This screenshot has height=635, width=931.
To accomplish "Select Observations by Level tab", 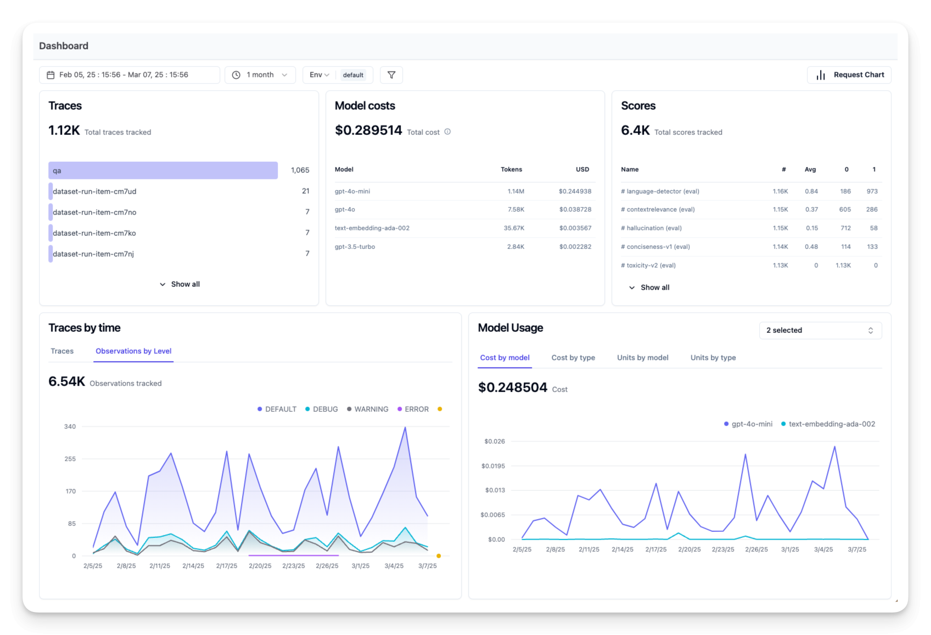I will (133, 351).
